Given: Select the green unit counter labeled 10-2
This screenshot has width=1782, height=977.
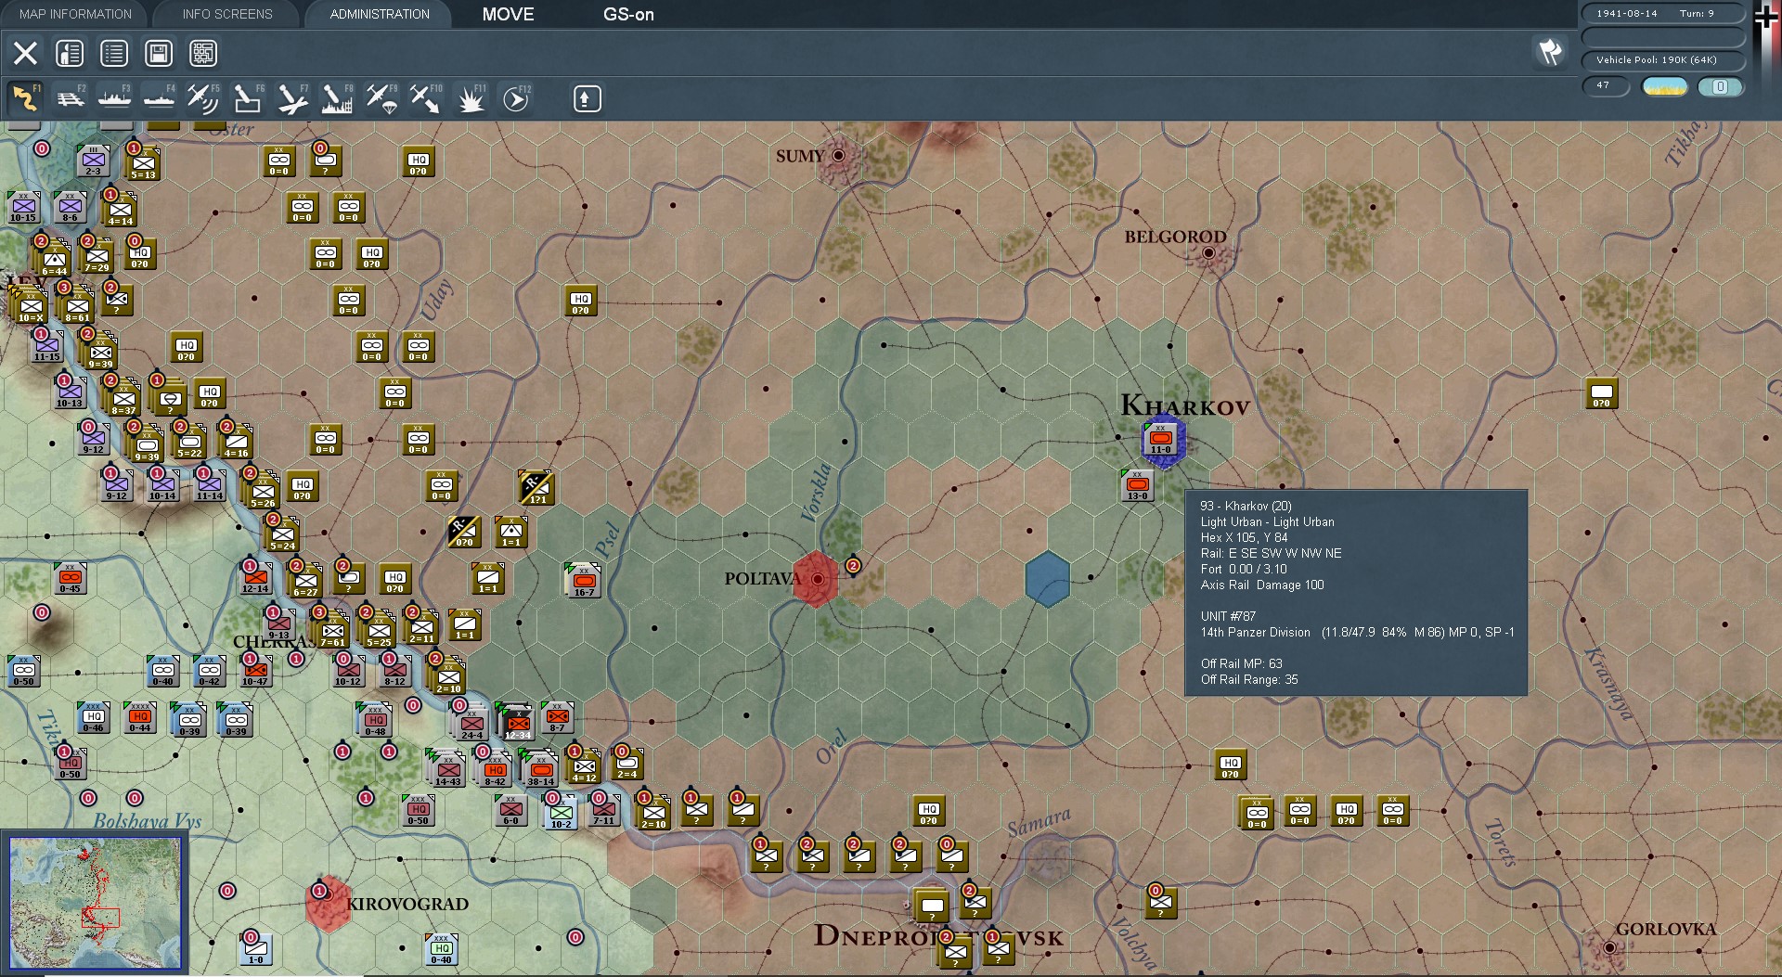Looking at the screenshot, I should tap(562, 813).
